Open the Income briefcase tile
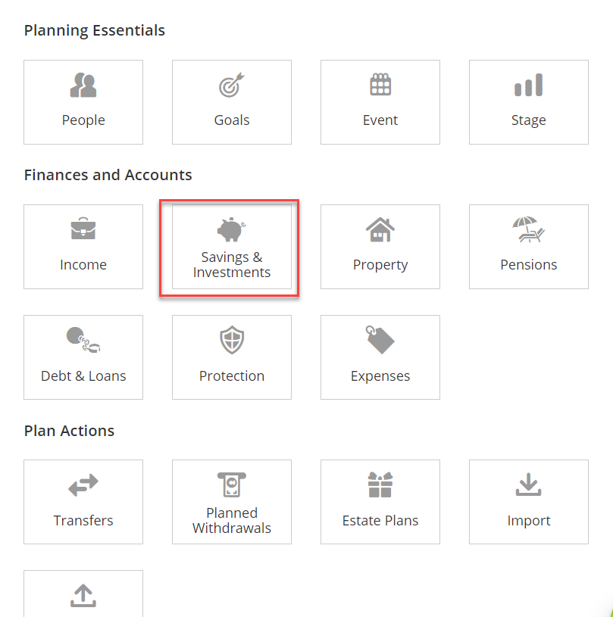 pos(83,247)
